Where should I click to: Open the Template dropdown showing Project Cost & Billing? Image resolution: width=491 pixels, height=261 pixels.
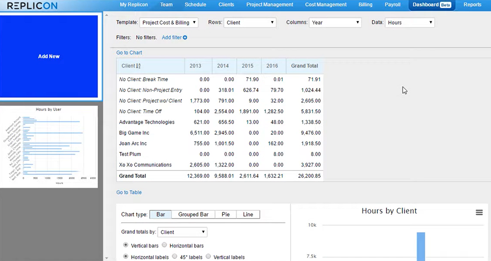click(169, 22)
